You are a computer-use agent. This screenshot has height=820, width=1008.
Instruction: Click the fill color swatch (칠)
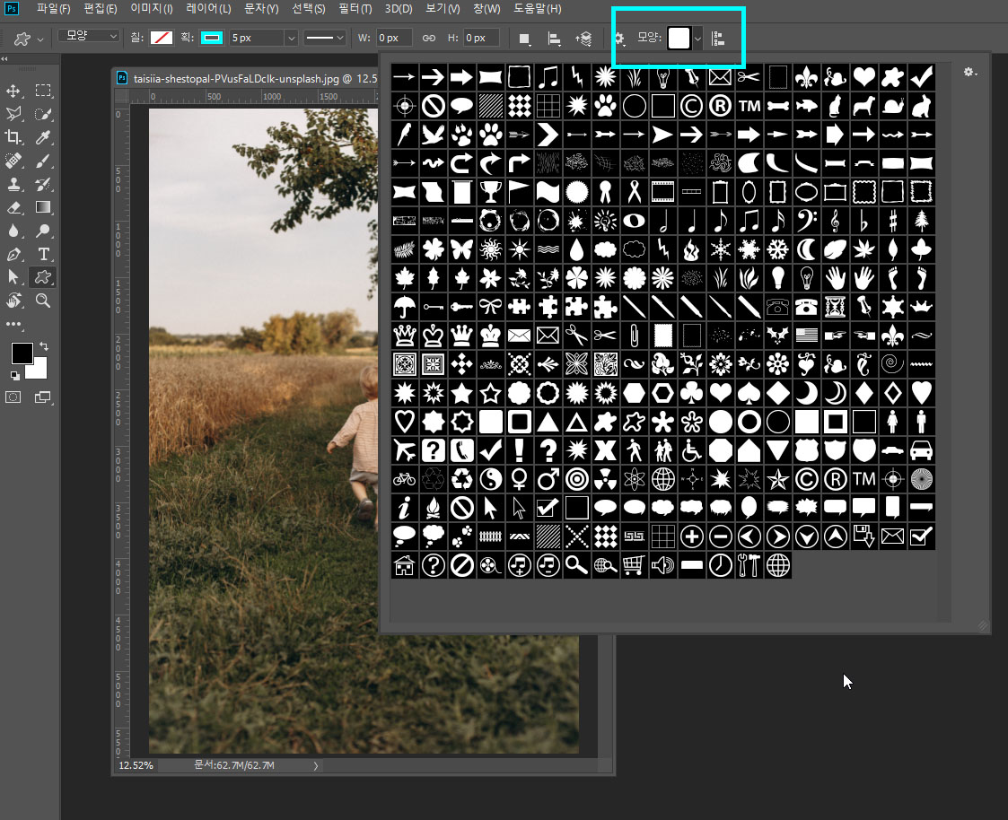click(x=162, y=38)
